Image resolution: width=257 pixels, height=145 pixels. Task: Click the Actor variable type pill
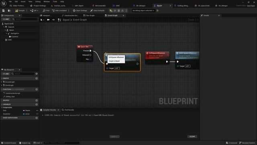[x=26, y=114]
